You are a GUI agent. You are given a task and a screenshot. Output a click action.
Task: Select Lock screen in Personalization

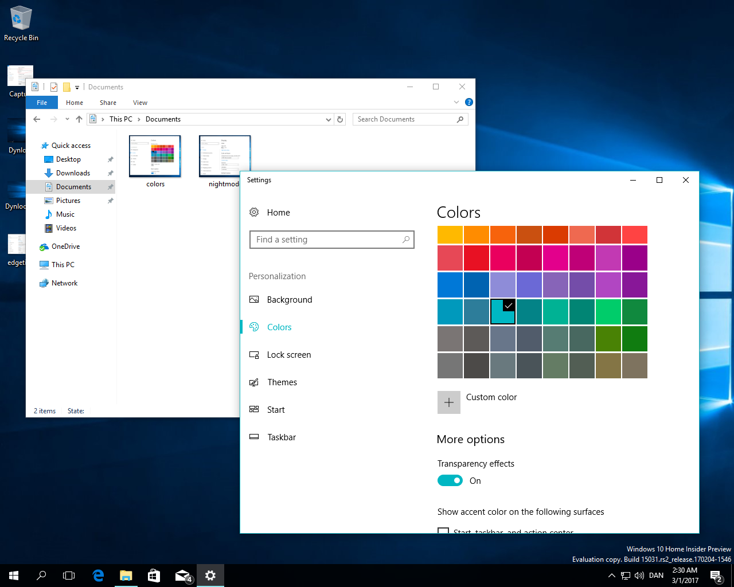(288, 354)
